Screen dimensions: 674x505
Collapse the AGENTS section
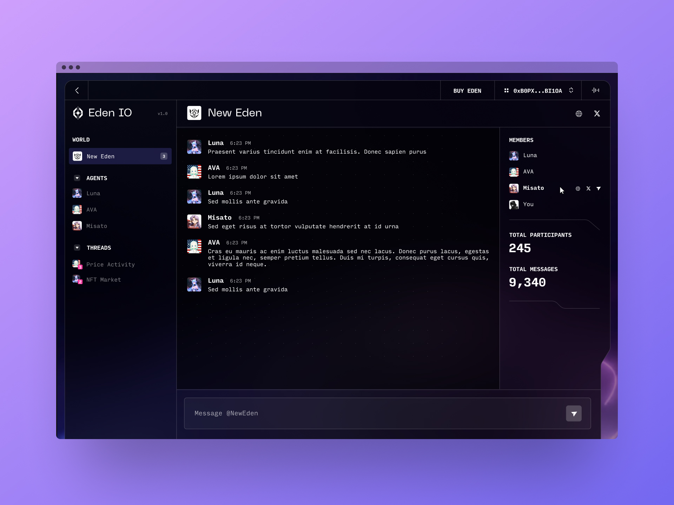[77, 178]
